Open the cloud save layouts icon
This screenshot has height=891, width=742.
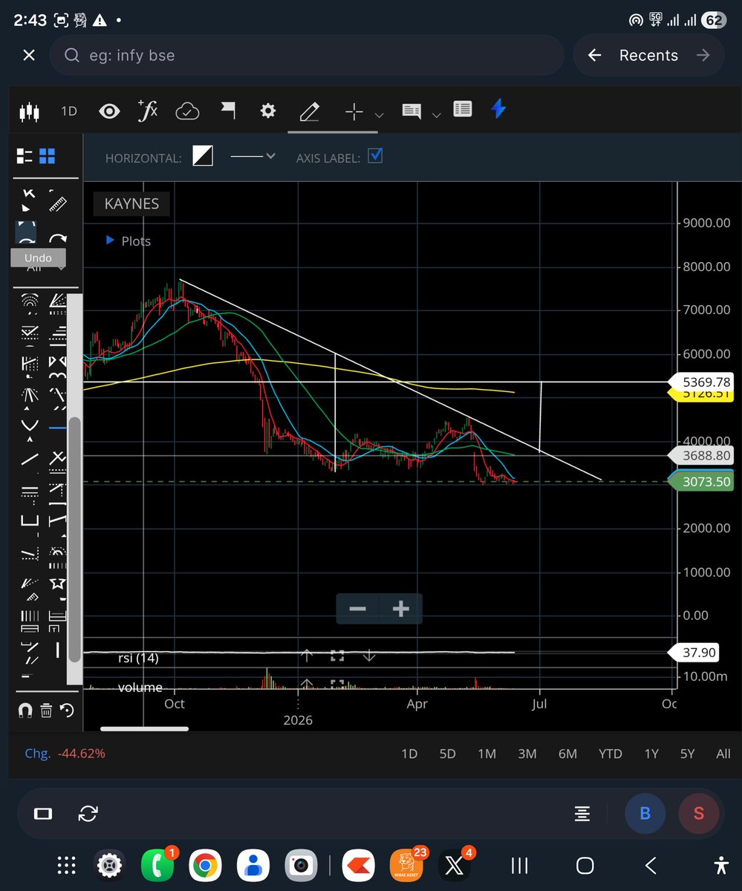coord(188,111)
